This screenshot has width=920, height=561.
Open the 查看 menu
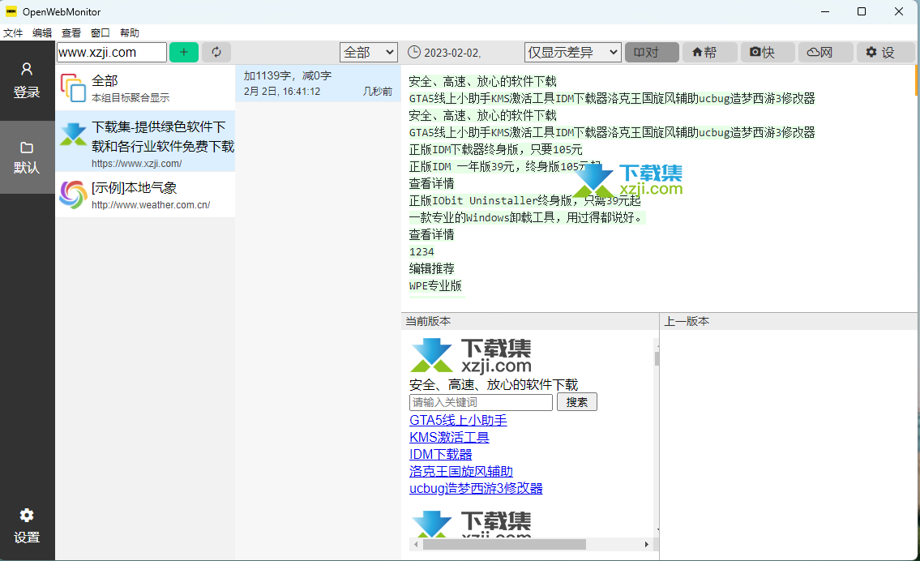click(71, 33)
